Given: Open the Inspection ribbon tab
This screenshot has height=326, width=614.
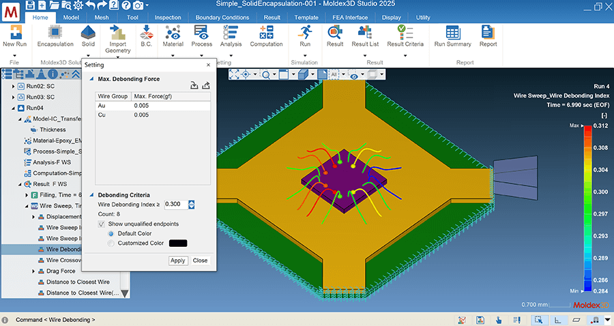Looking at the screenshot, I should click(168, 17).
